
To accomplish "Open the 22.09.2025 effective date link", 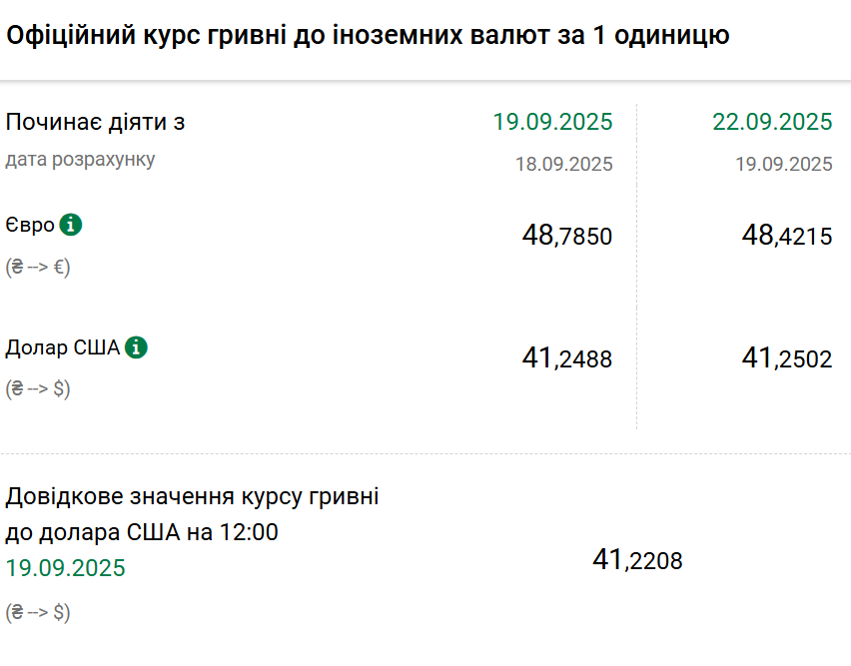I will [x=772, y=122].
